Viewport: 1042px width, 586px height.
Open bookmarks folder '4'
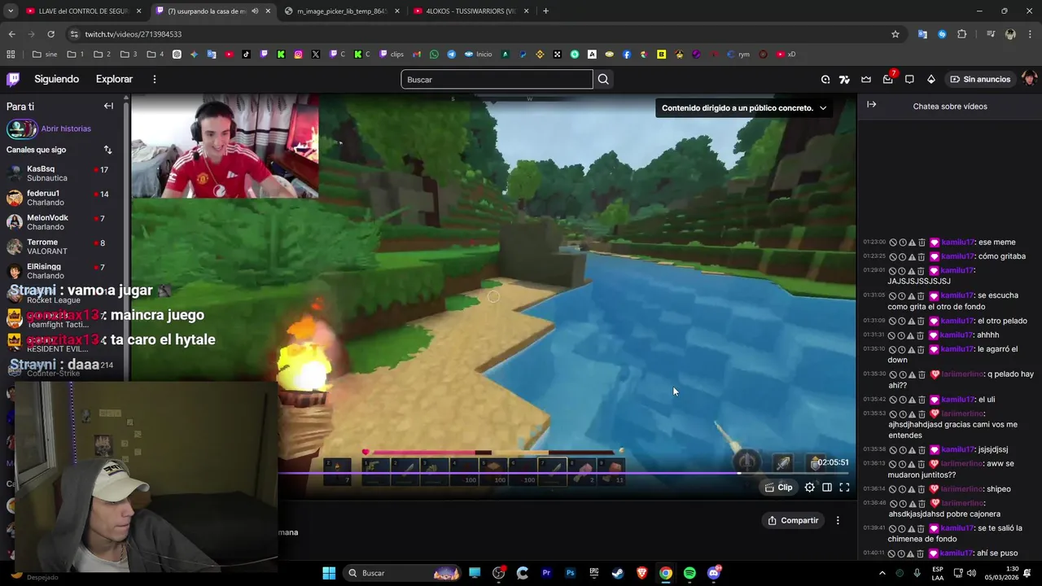click(155, 55)
